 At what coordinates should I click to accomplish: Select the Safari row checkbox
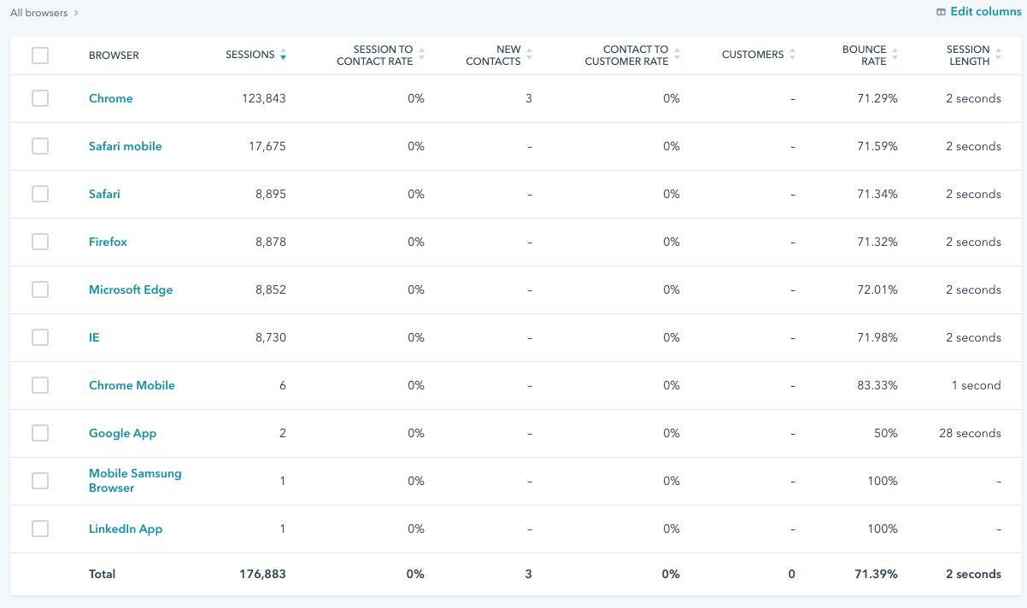pyautogui.click(x=40, y=193)
